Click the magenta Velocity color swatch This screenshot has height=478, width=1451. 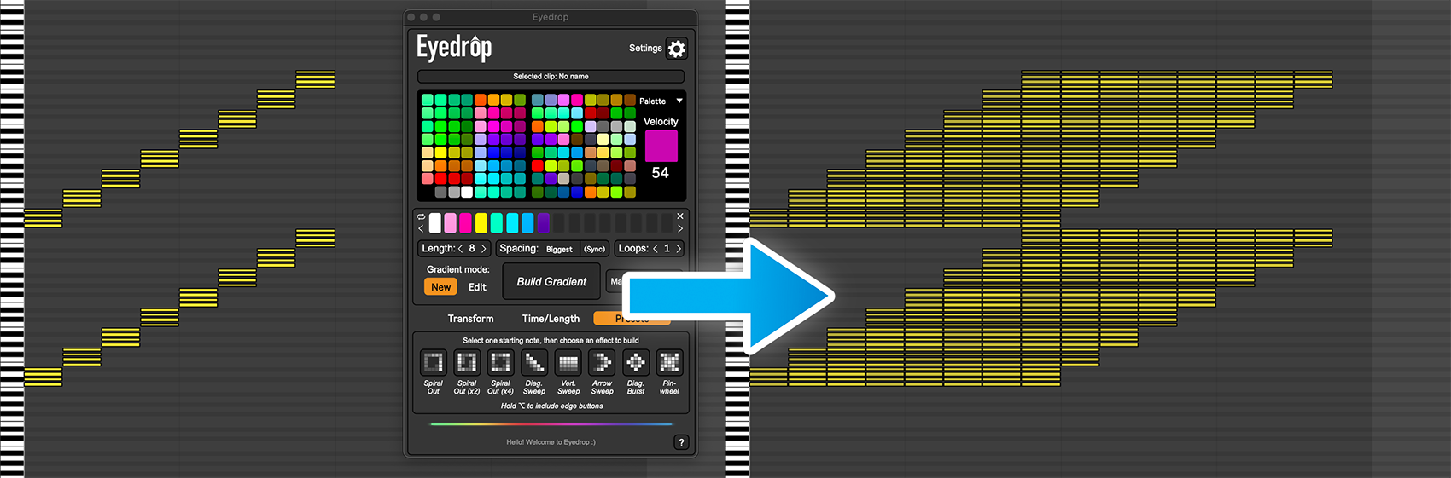pos(661,146)
